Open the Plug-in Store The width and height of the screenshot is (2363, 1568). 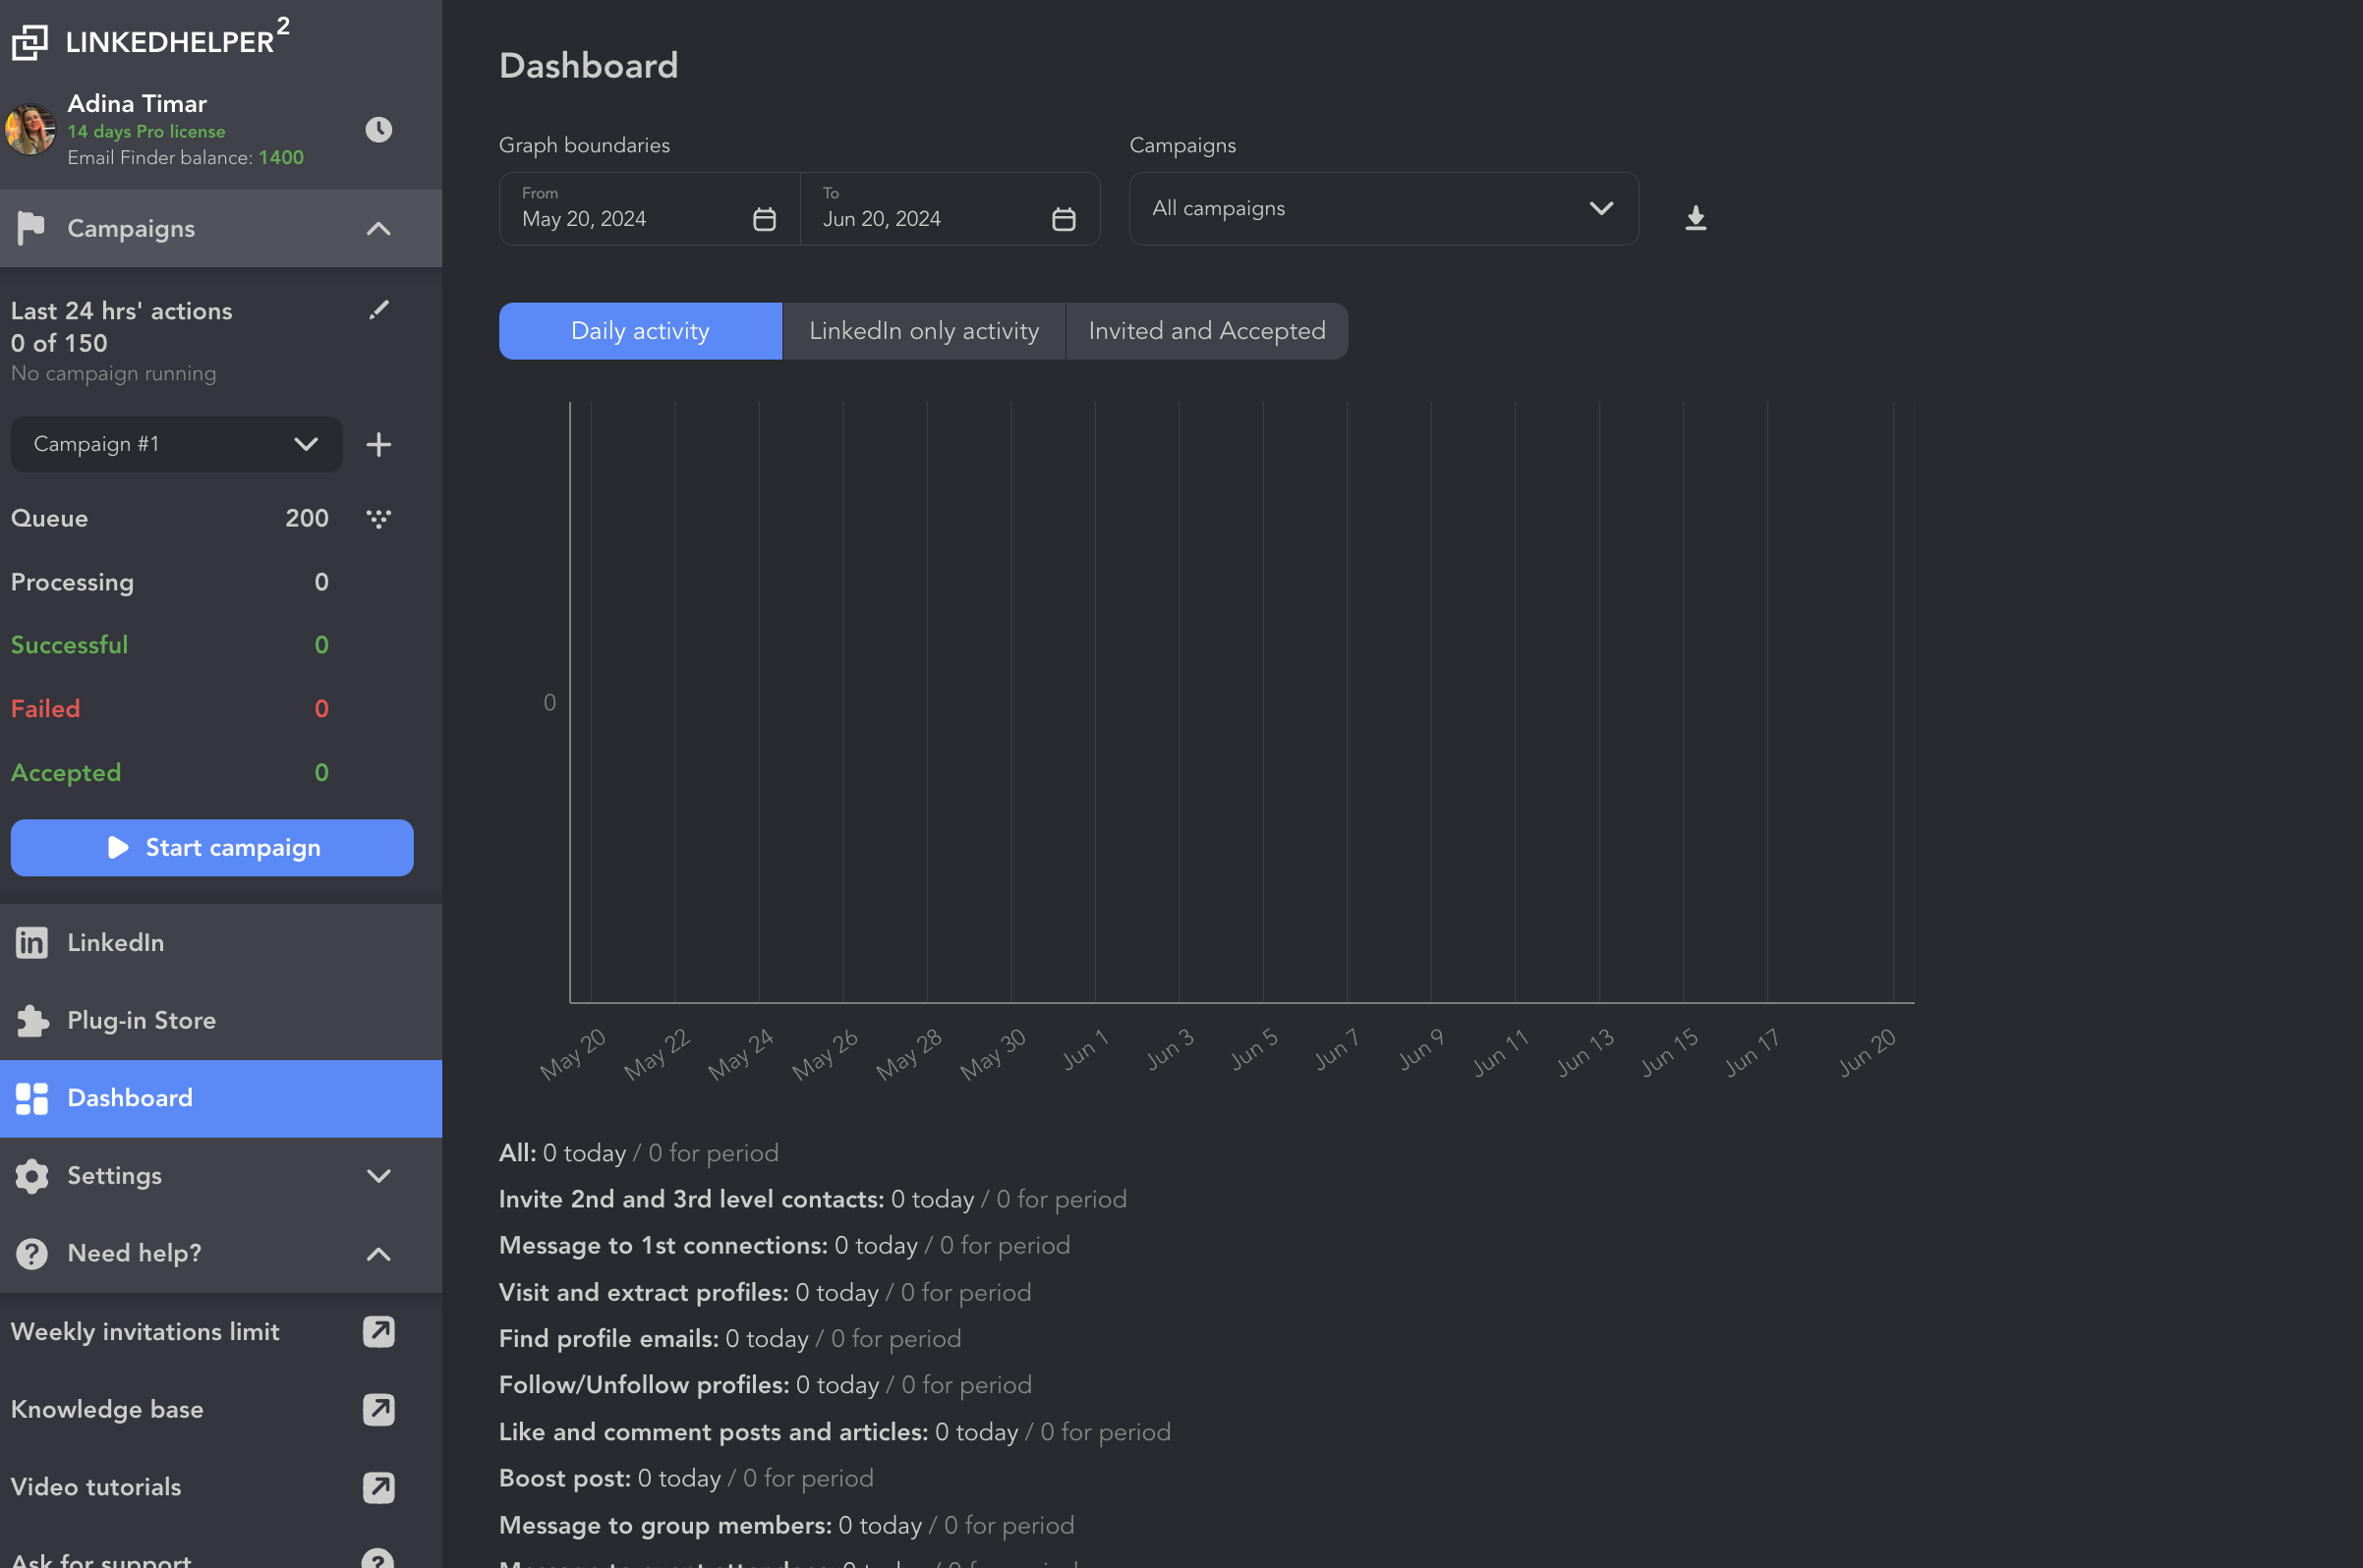click(221, 1021)
